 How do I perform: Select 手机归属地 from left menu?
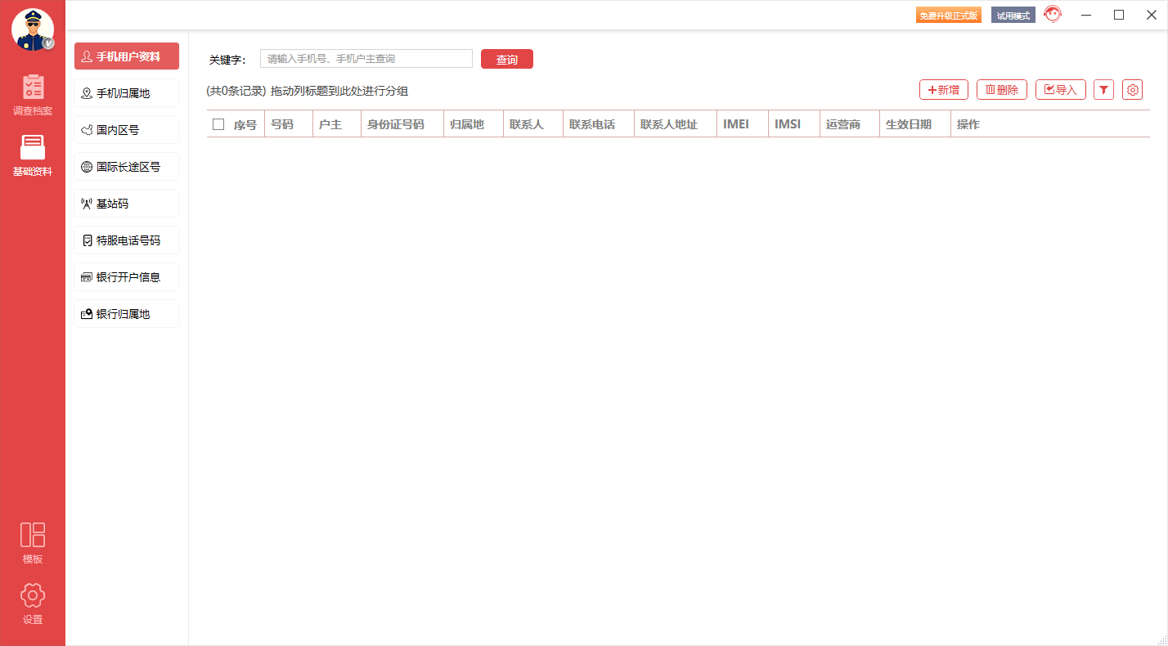[126, 92]
